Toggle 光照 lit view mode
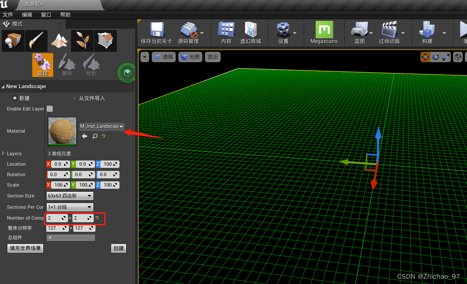467x284 pixels. 190,57
